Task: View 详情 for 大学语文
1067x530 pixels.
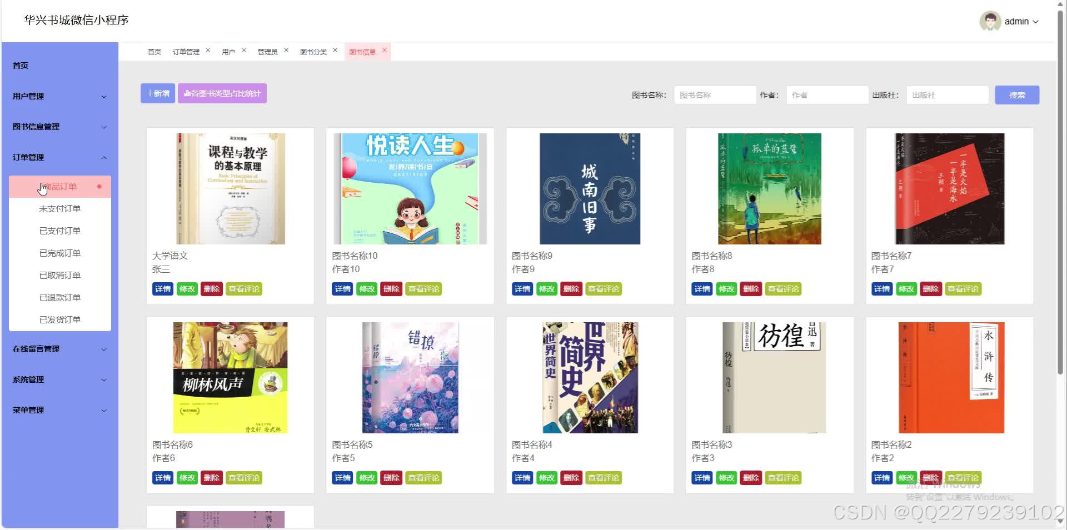Action: [163, 289]
